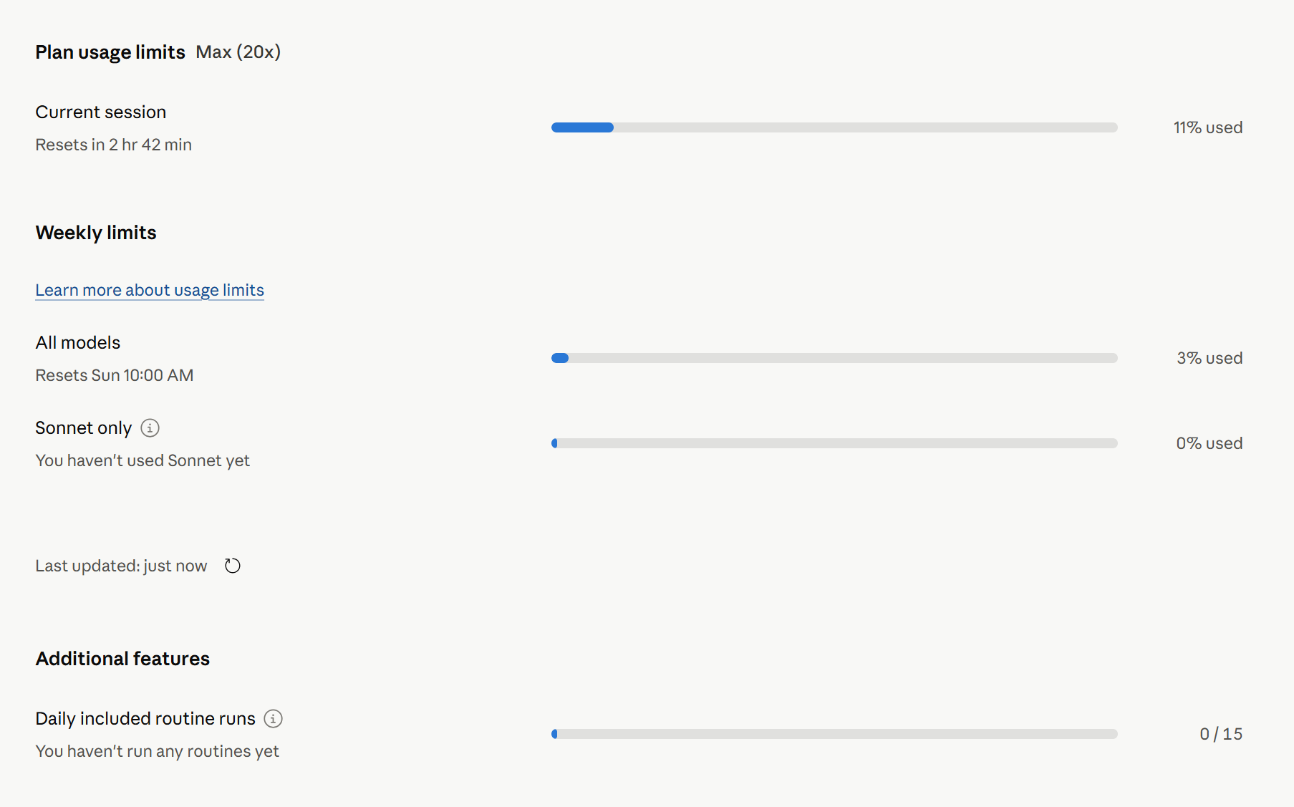Click Resets Sun 10:00 AM text
1294x807 pixels.
pos(115,375)
